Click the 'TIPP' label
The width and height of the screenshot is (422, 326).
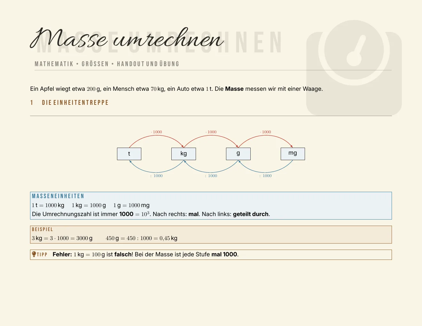click(x=42, y=255)
